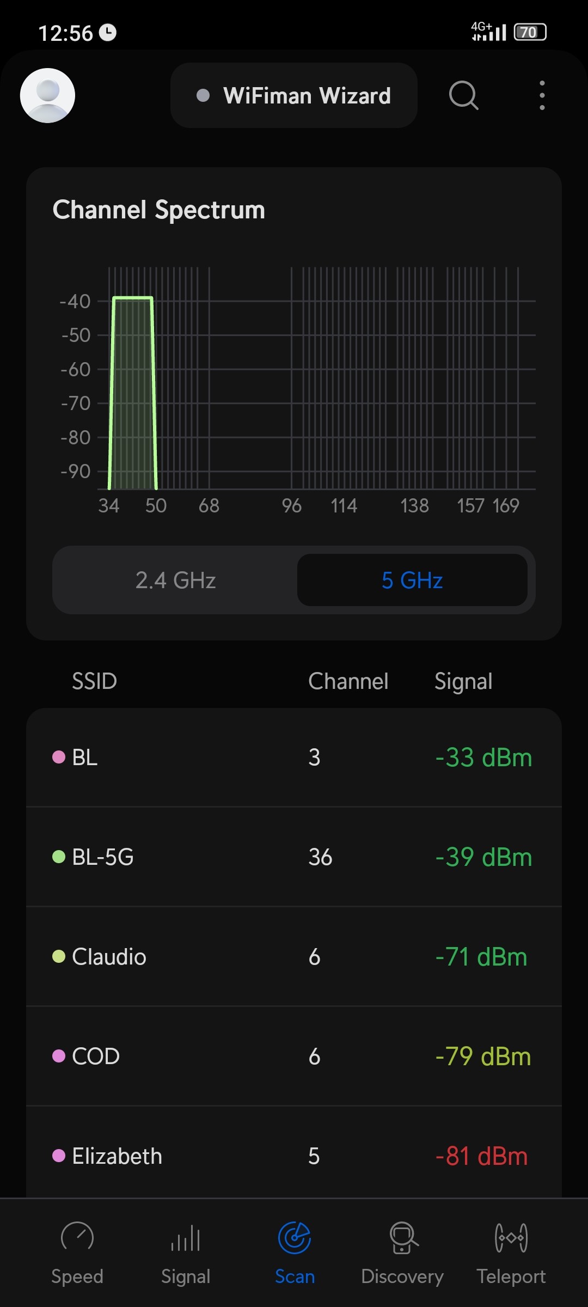Screen dimensions: 588x1307
Task: Tap the Channel column header
Action: (348, 681)
